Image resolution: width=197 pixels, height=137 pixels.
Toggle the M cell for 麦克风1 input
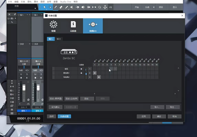coord(95,73)
